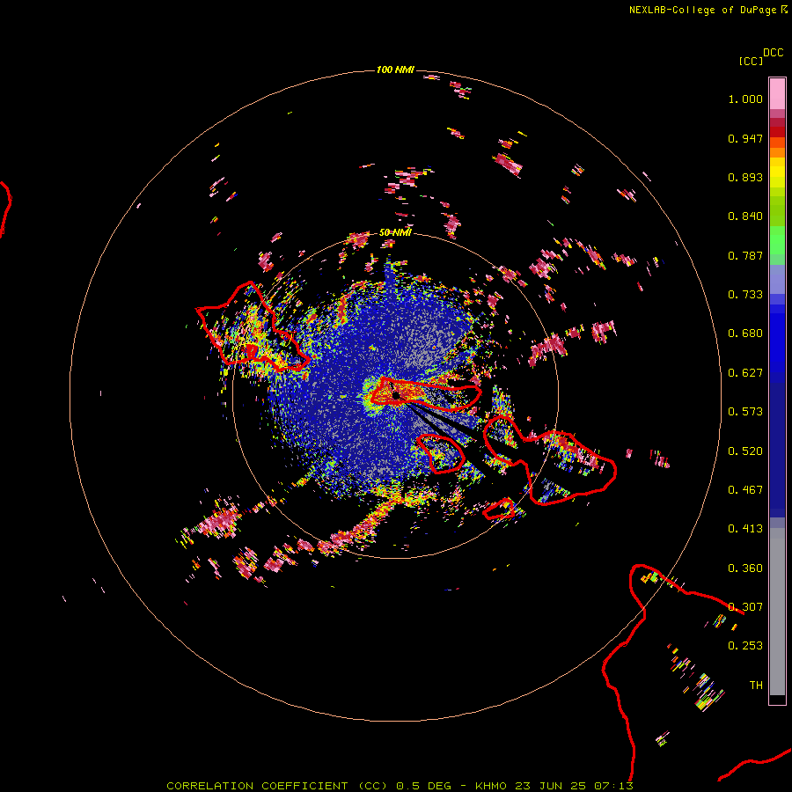Click the 23 JUN 25 date text
Viewport: 792px width, 792px height.
click(x=549, y=786)
